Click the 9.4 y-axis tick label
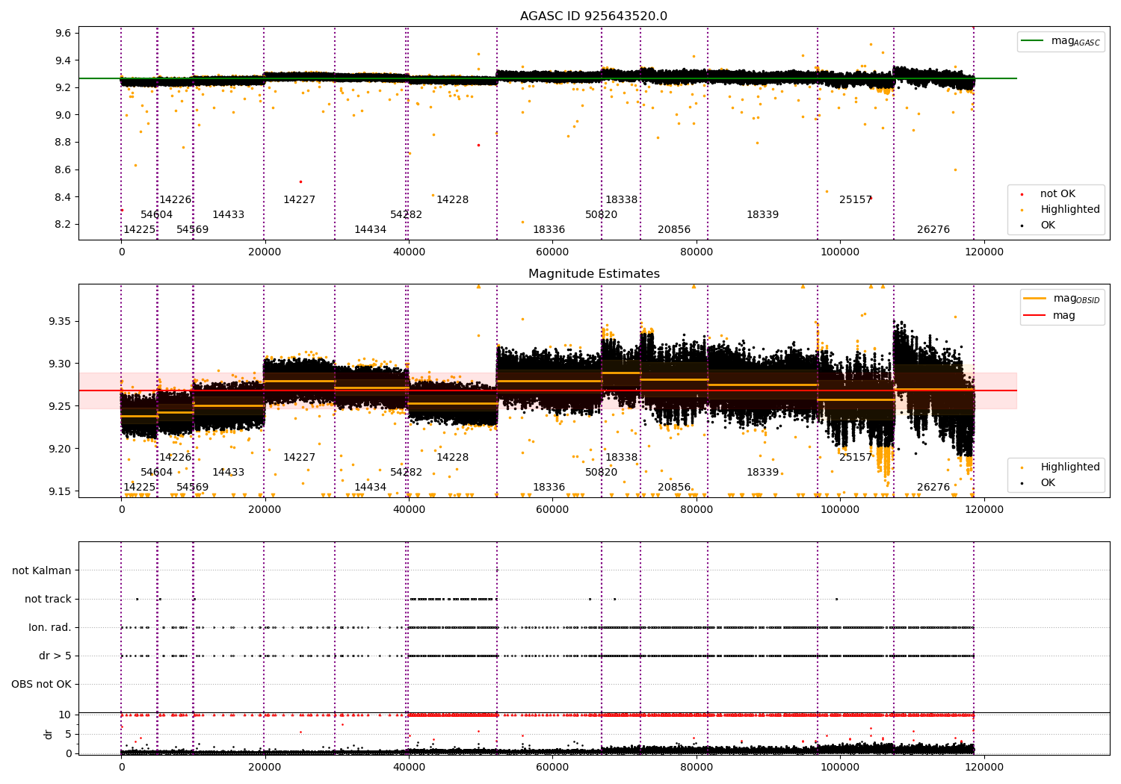 coord(64,60)
